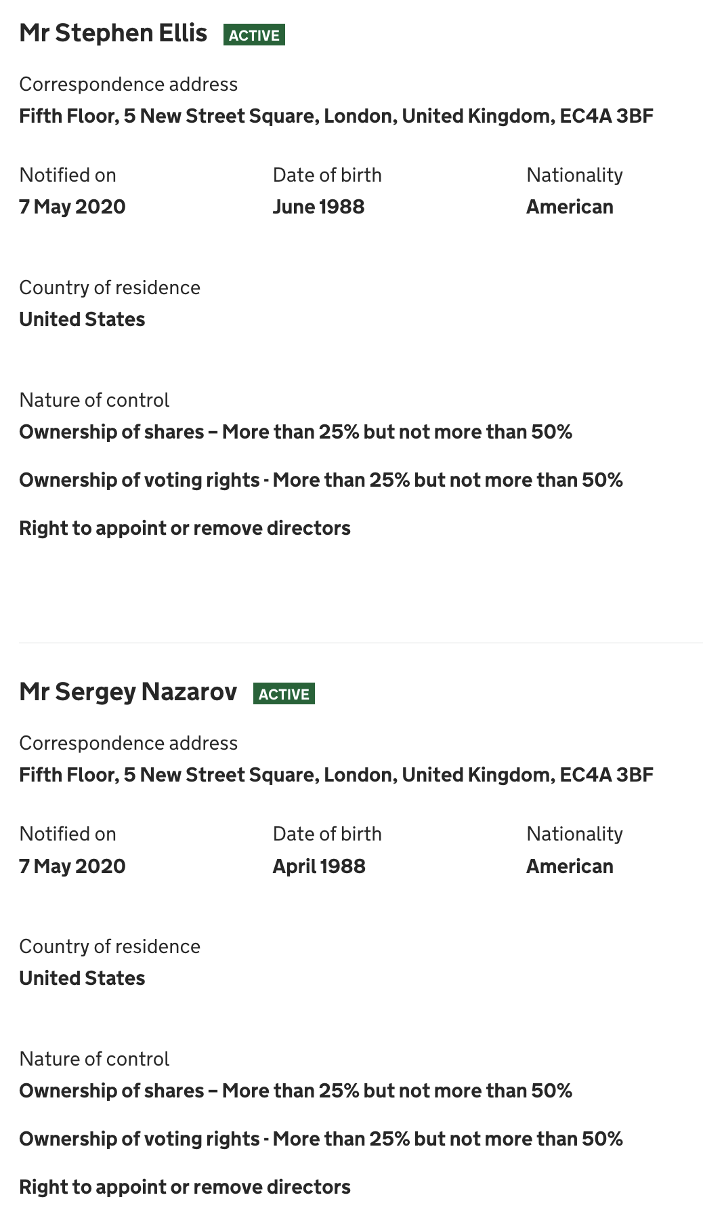Click Sergey Nazarov's Ownership of voting rights line
The width and height of the screenshot is (703, 1231).
pyautogui.click(x=321, y=1139)
